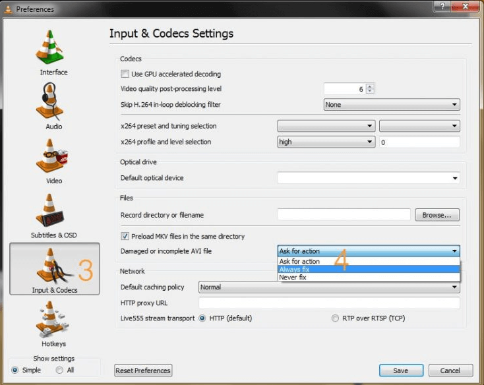Expand Skip H.264 in-loop deblocking filter dropdown
The width and height of the screenshot is (484, 385).
pyautogui.click(x=392, y=104)
